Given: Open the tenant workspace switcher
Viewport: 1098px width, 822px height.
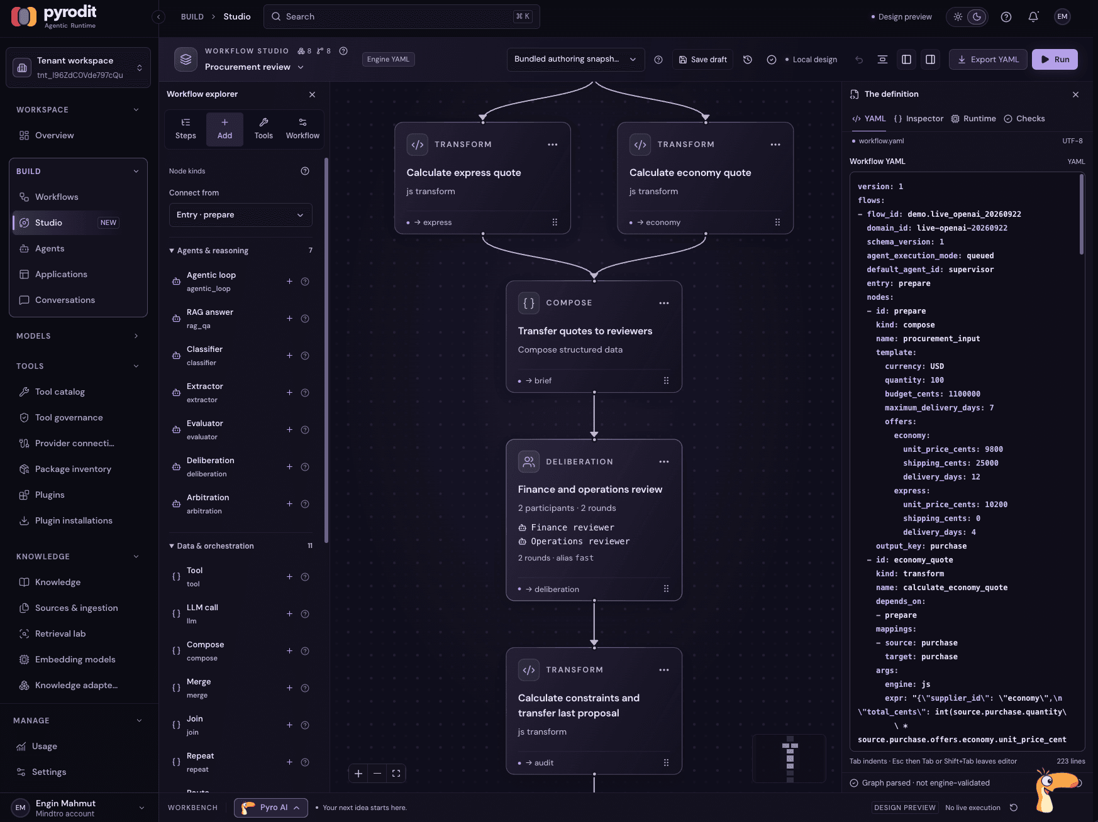Looking at the screenshot, I should pos(78,67).
